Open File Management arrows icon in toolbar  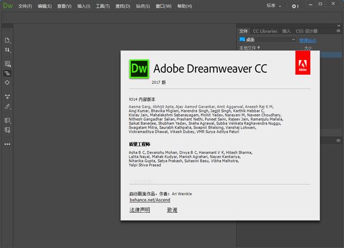tap(7, 51)
